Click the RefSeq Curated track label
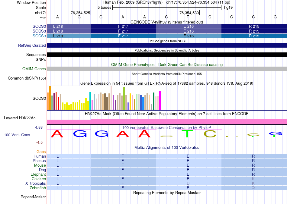 (x=32, y=45)
